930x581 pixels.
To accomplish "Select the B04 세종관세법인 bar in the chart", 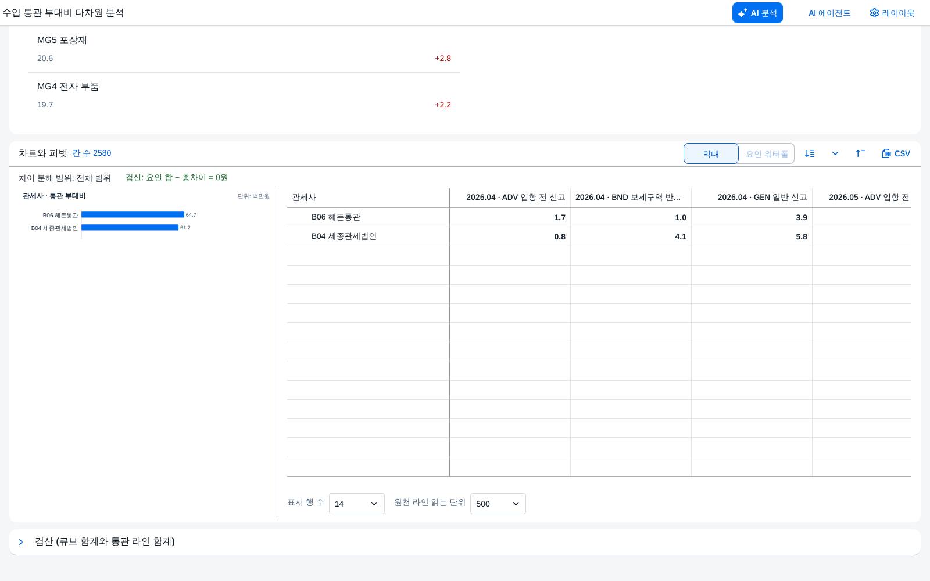I will pyautogui.click(x=130, y=228).
